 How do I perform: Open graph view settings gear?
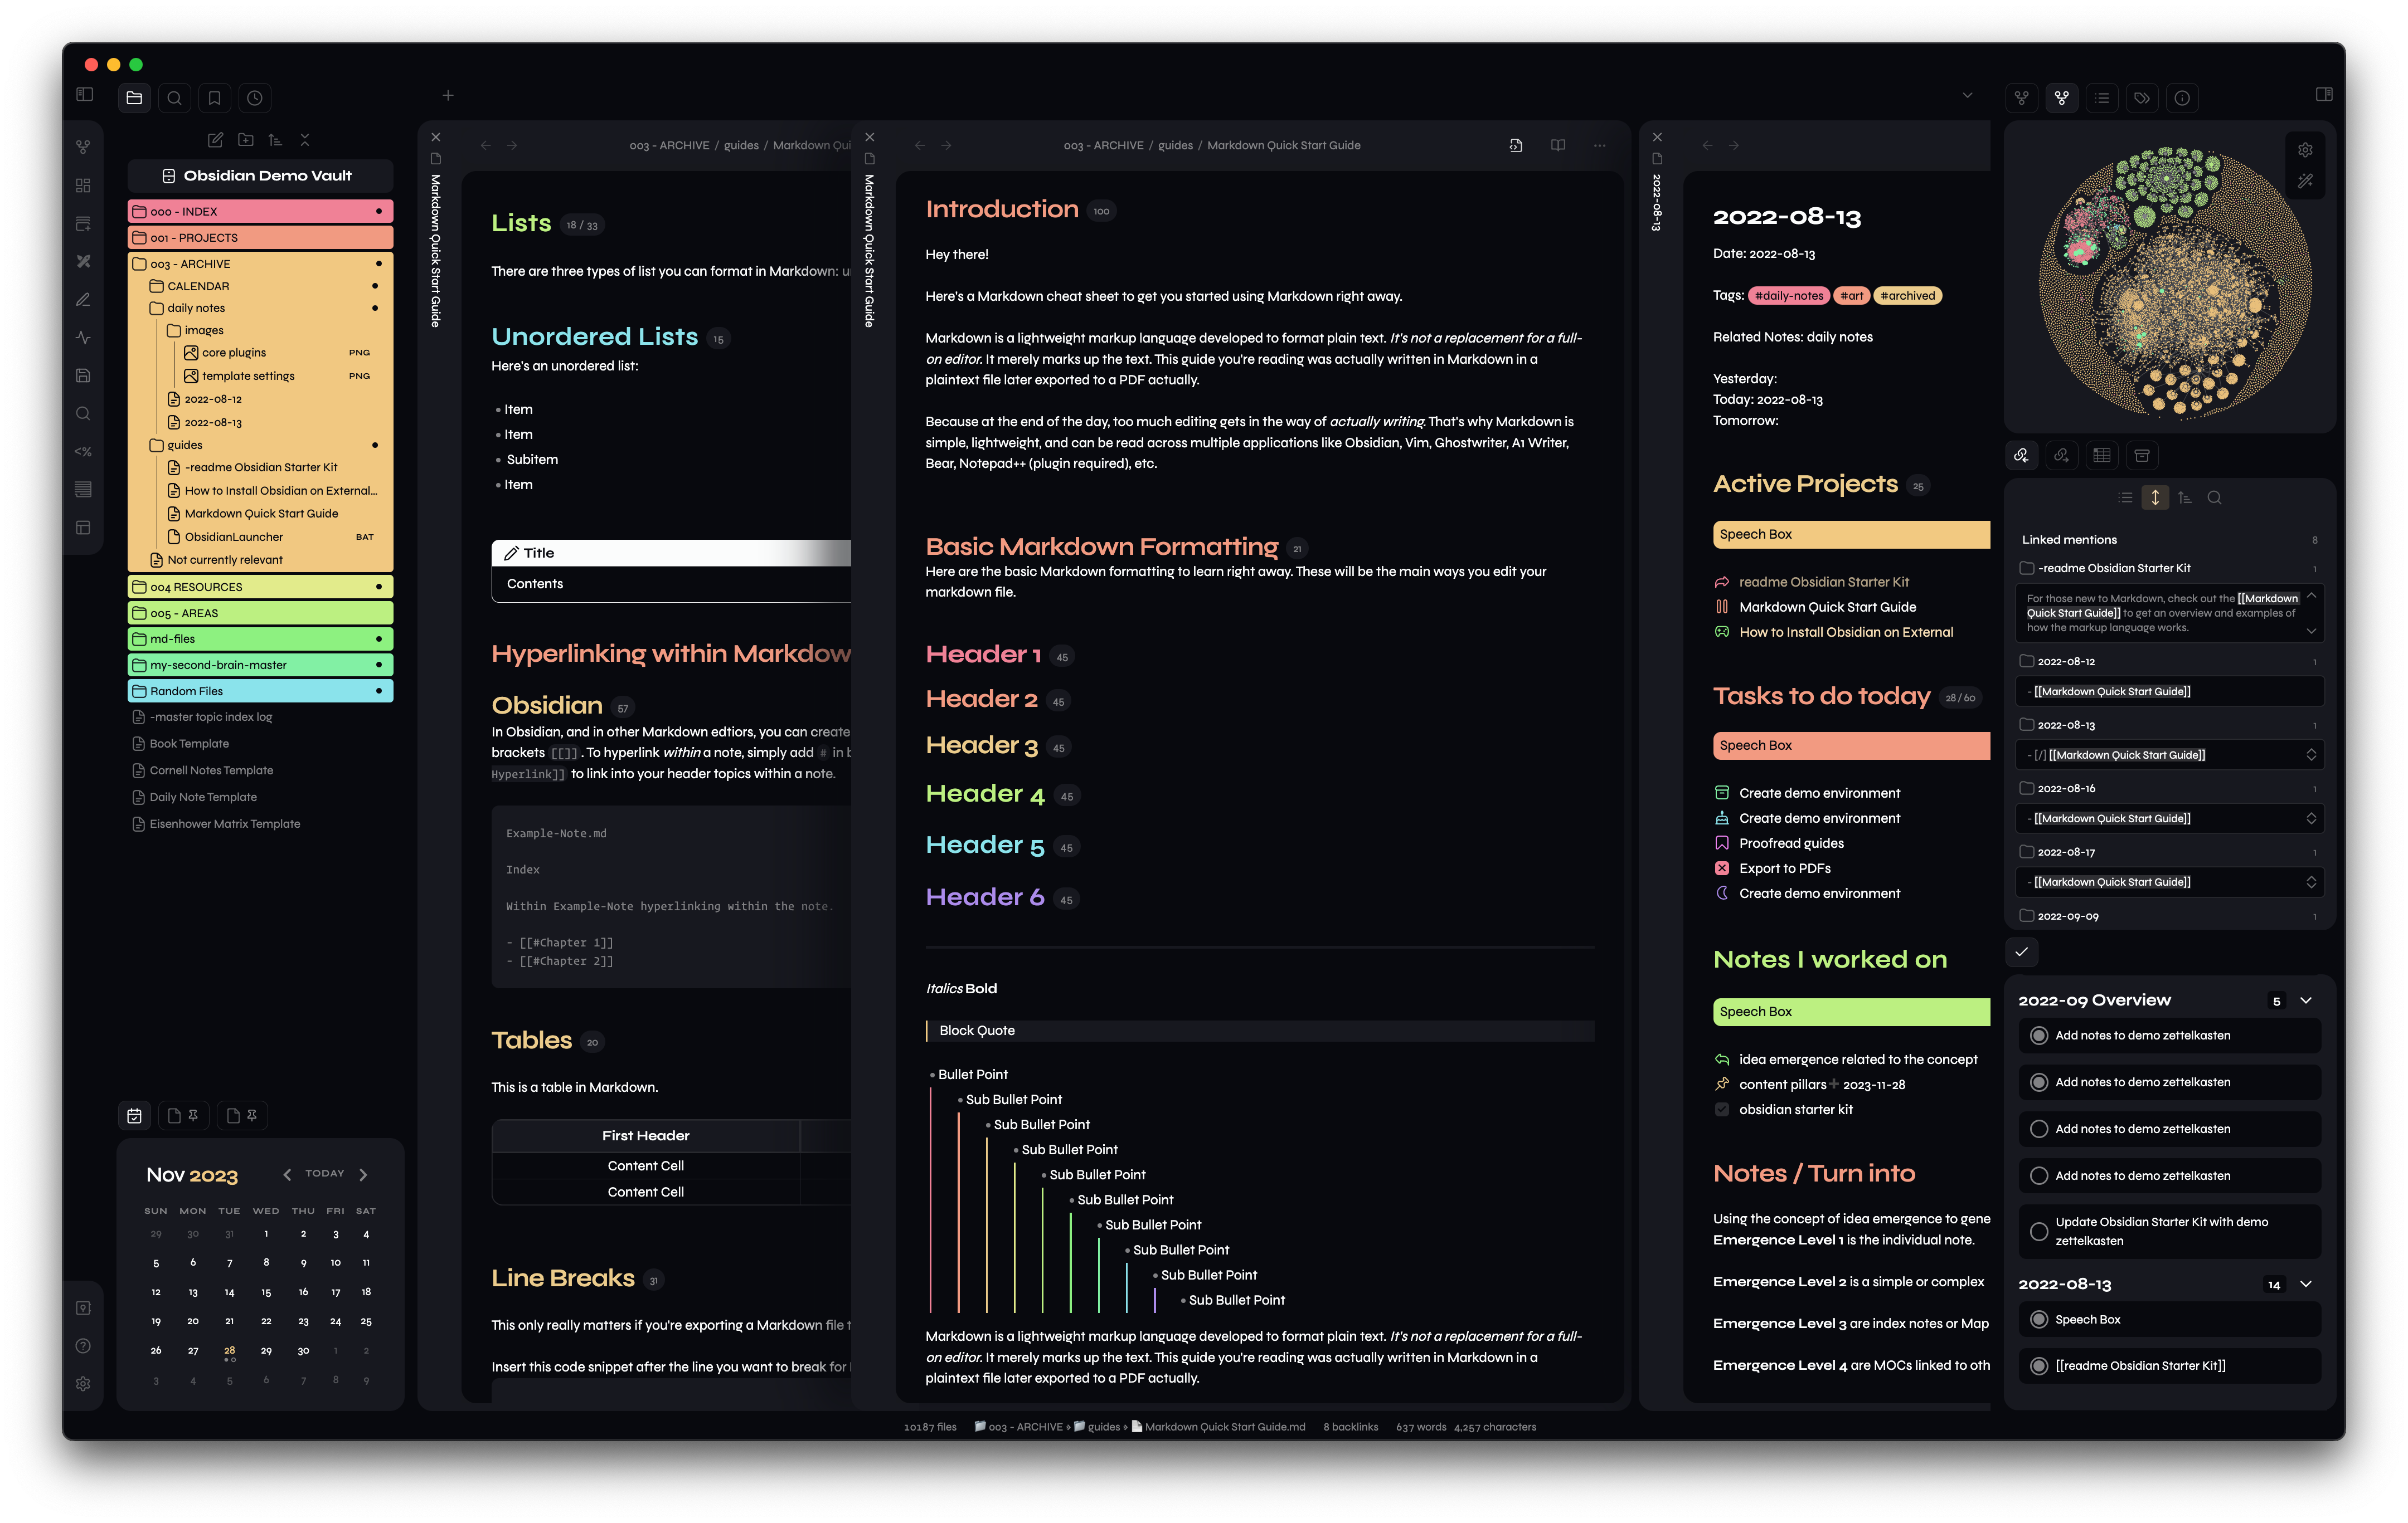click(2305, 150)
